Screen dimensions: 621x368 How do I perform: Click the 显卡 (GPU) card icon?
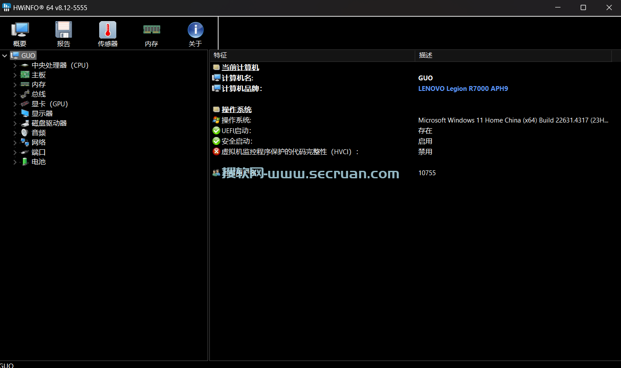click(25, 104)
